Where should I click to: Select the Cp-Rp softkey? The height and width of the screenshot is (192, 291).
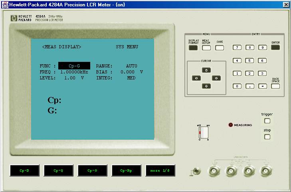126,170
